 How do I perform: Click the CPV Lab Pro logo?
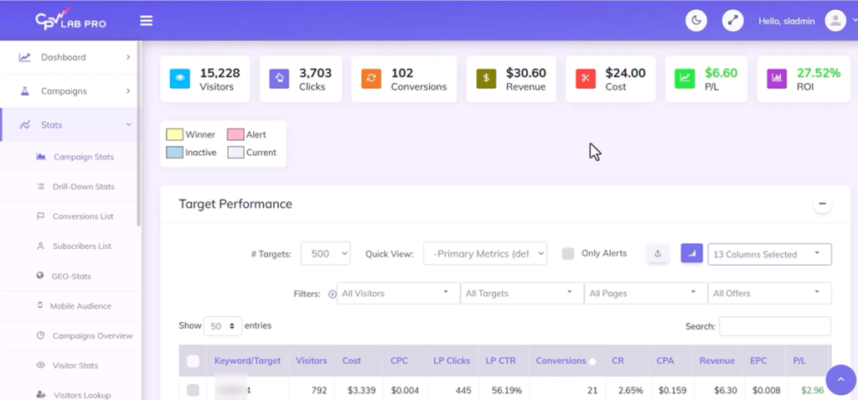pos(70,21)
